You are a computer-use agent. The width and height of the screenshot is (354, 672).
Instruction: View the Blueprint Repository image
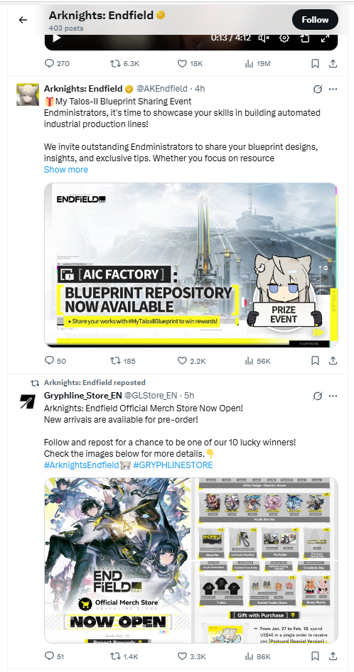tap(191, 265)
